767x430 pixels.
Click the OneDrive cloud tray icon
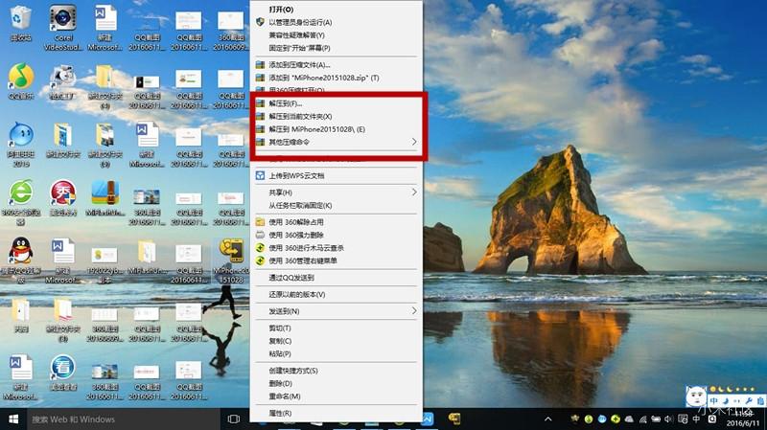(x=630, y=419)
